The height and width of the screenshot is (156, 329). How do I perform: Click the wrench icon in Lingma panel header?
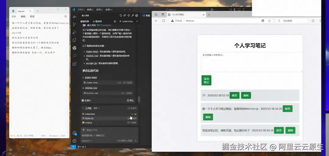click(x=133, y=16)
